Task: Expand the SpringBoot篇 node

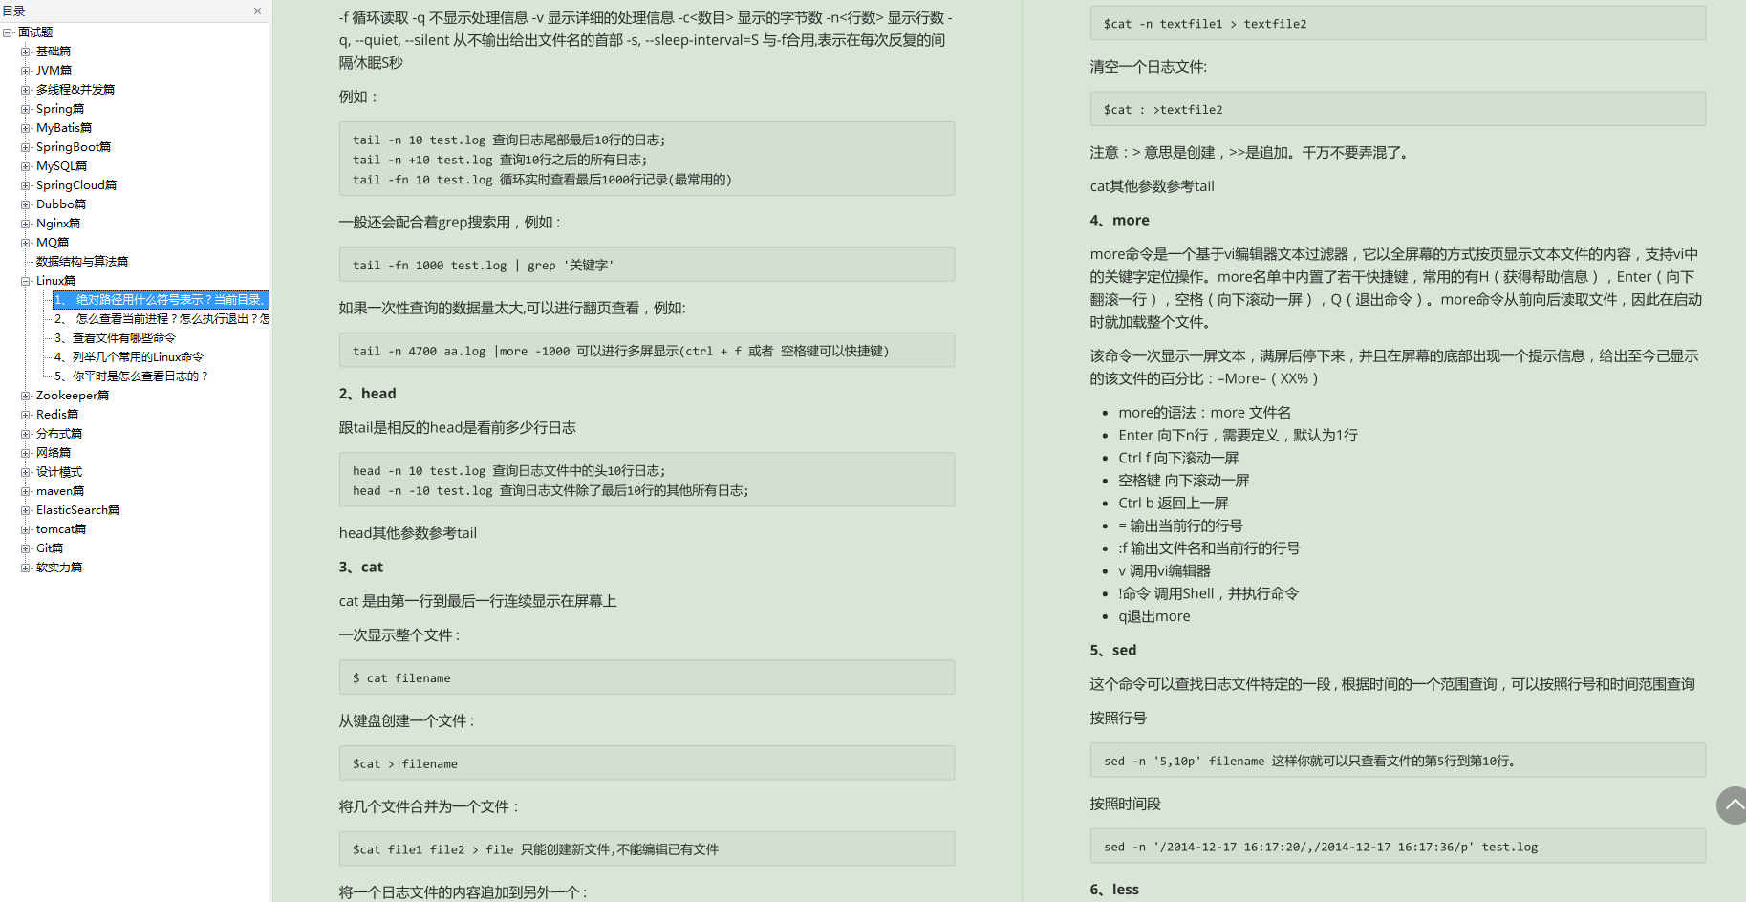Action: tap(26, 146)
